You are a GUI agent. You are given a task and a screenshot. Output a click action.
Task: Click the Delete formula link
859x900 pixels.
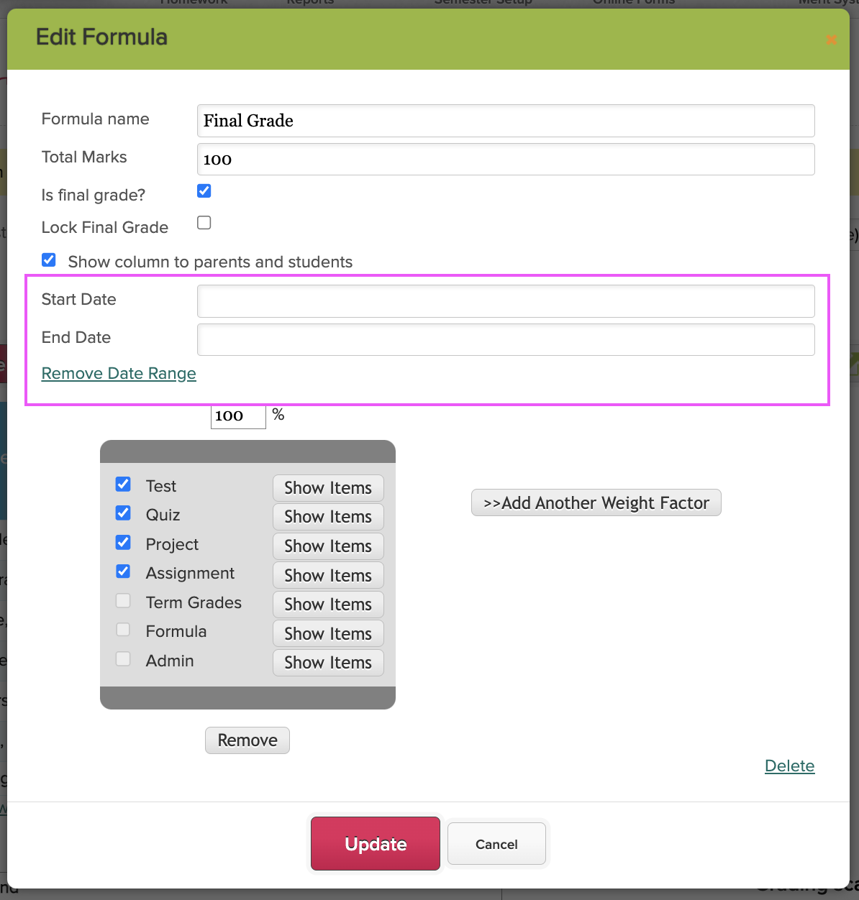[789, 766]
